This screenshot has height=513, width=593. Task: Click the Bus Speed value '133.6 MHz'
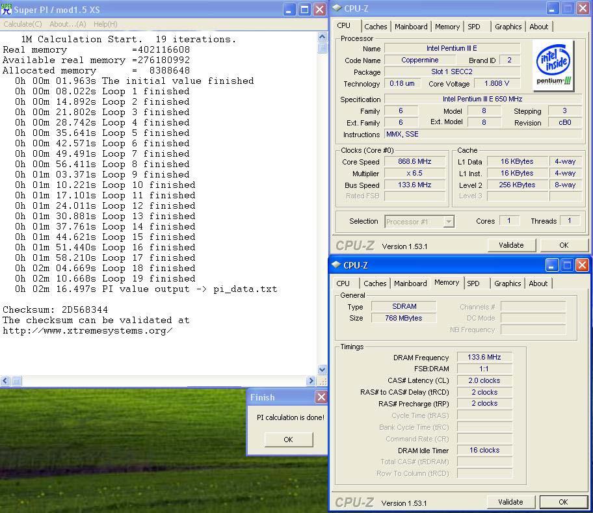pyautogui.click(x=414, y=185)
